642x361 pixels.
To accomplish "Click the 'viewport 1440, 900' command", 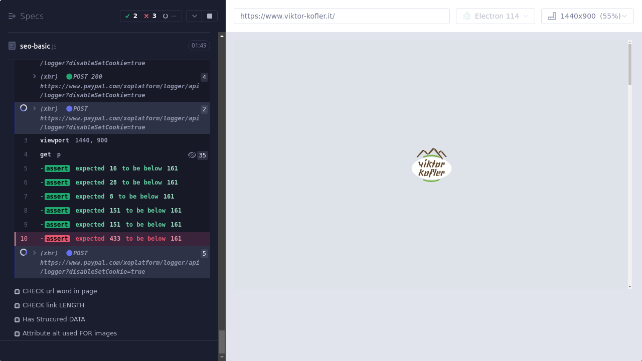I will (74, 140).
